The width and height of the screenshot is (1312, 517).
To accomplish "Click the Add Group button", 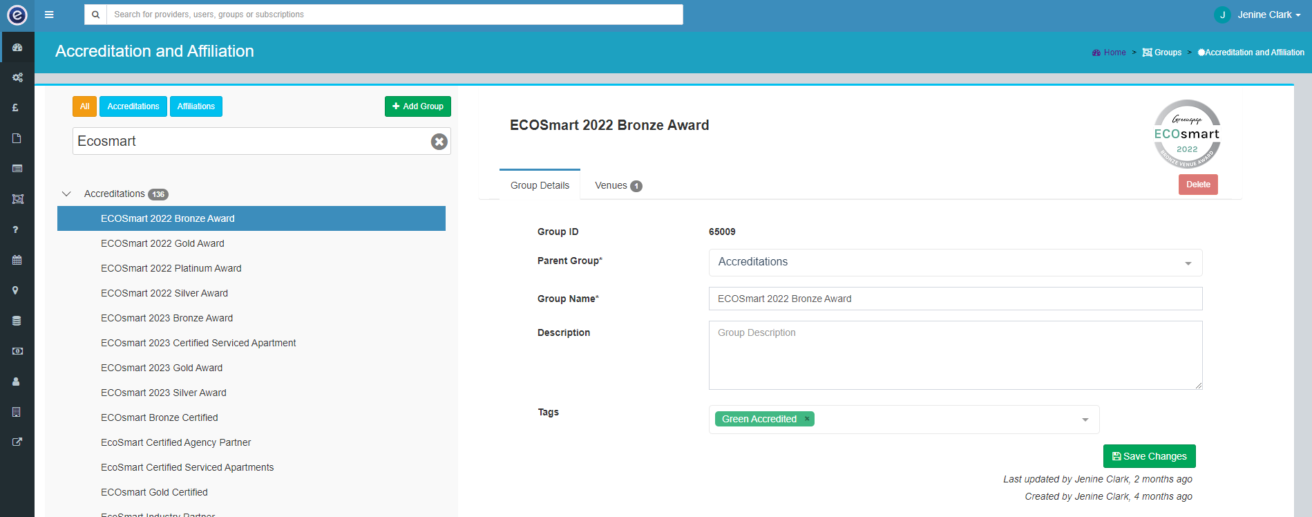I will tap(418, 106).
